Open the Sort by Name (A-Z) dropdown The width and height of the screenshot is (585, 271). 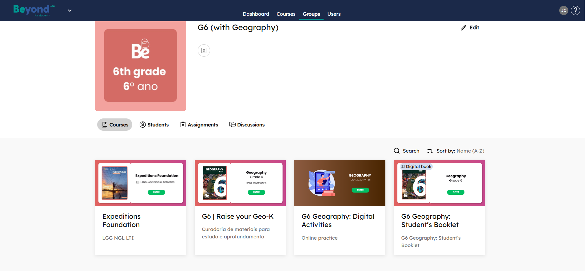click(470, 151)
